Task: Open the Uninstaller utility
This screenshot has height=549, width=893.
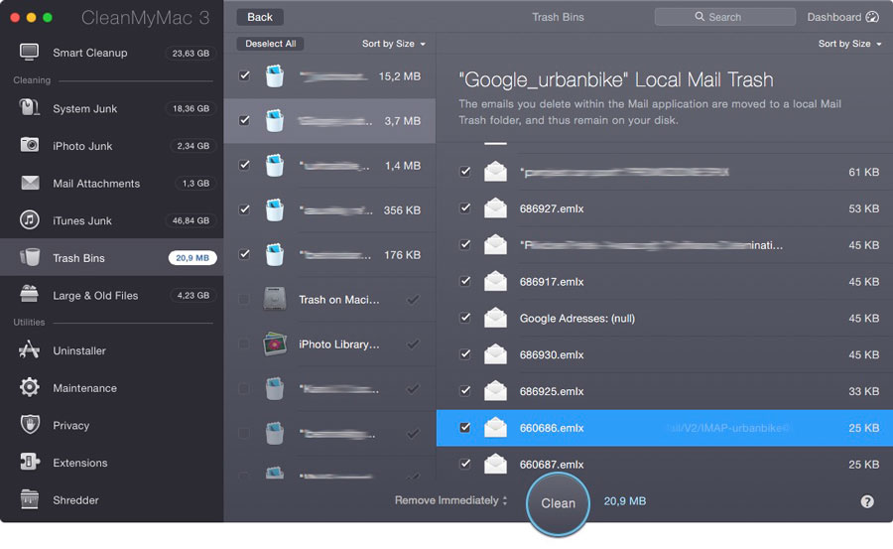Action: point(111,350)
